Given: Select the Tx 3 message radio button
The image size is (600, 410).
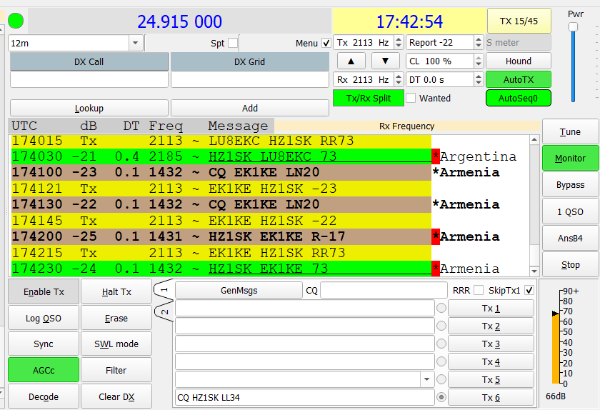Looking at the screenshot, I should point(441,344).
